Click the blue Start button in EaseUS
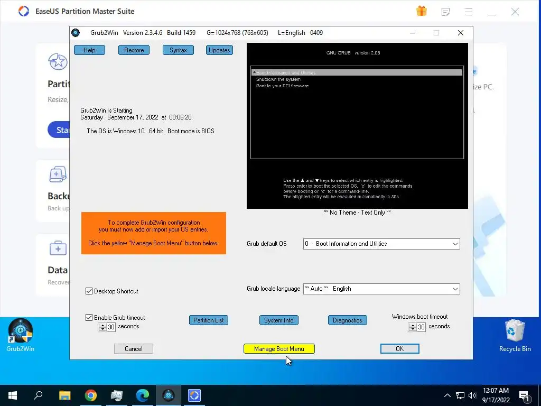Screen dimensions: 541x406 pyautogui.click(x=59, y=130)
